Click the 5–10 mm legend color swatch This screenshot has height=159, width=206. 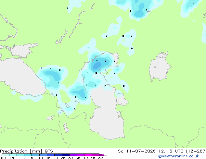coord(35,155)
